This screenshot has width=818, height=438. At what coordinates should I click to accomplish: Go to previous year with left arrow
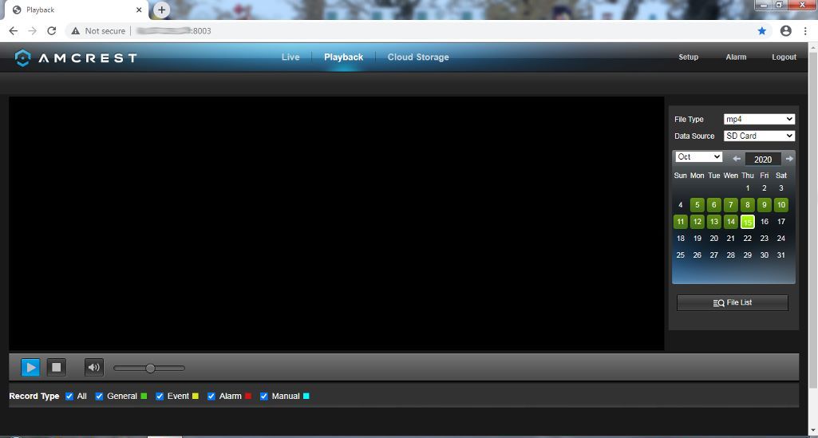pos(737,159)
